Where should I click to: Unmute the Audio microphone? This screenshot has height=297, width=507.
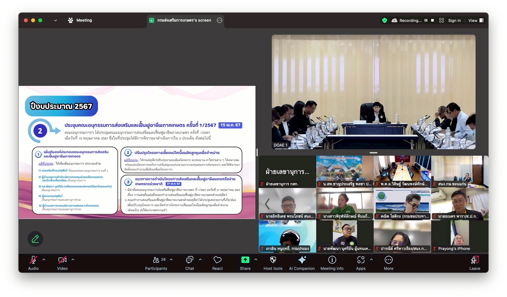(x=33, y=260)
